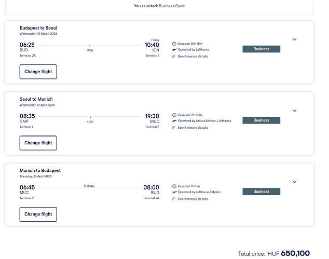This screenshot has height=259, width=329.
Task: Click itinerary details icon for Budapest to Seoul
Action: pos(174,56)
